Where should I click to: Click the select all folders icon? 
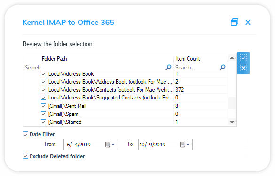pos(244,58)
